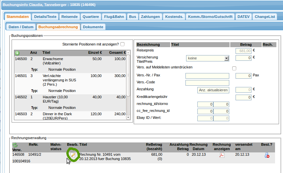Open the PDF icon under Rechnung anzeigen
The height and width of the screenshot is (173, 283).
click(222, 155)
